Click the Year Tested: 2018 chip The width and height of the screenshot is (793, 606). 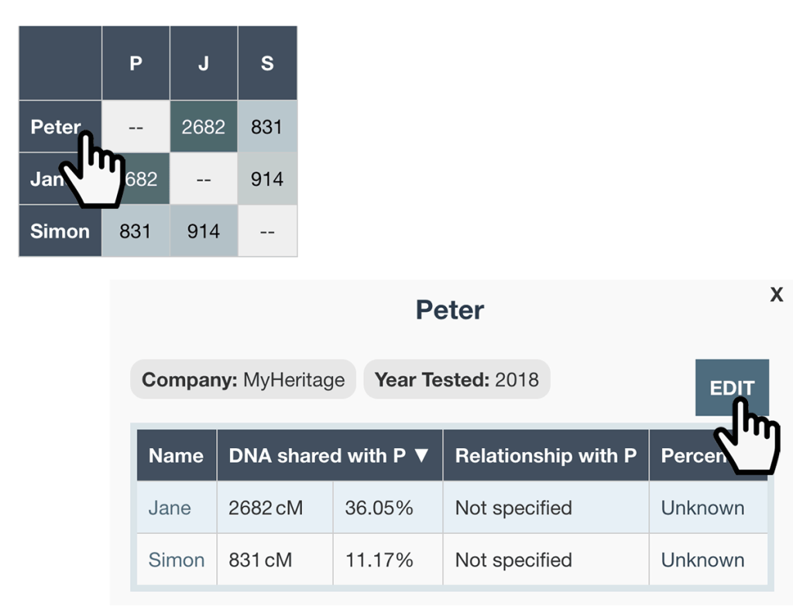[x=456, y=379]
